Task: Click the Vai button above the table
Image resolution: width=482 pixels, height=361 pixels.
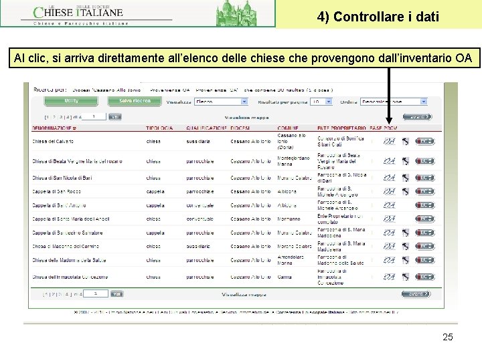Action: (115, 117)
